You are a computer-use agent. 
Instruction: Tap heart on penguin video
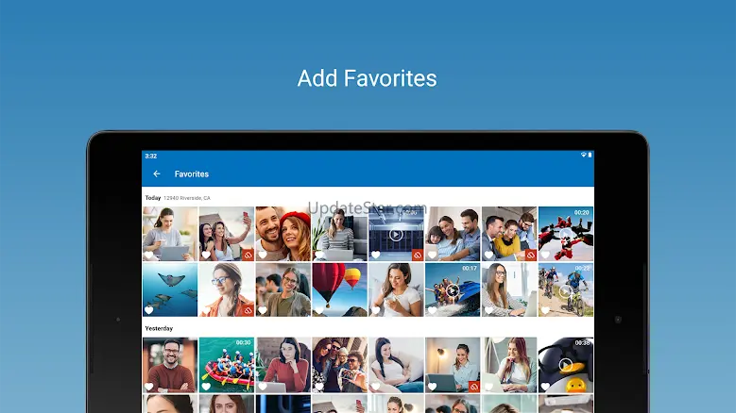pos(545,387)
